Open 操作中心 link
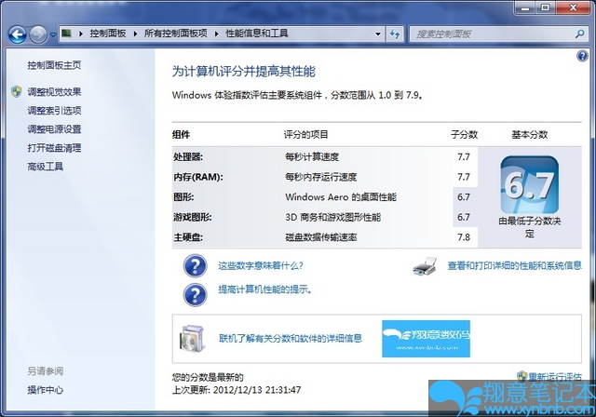Screen dimensions: 596x417 [x=46, y=390]
